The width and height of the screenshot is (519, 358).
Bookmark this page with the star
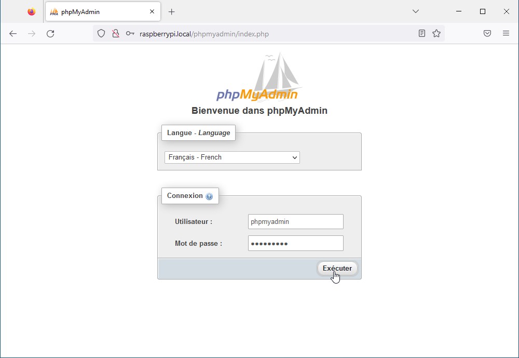coord(436,33)
